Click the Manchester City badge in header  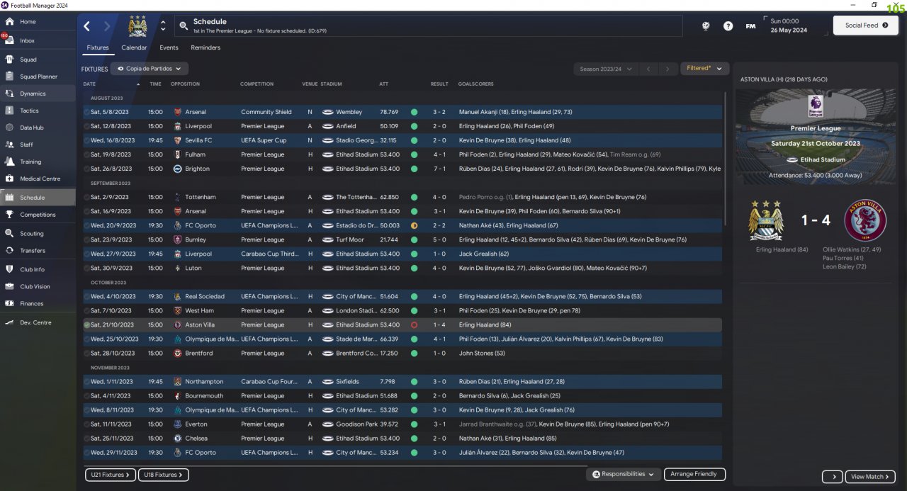click(137, 26)
